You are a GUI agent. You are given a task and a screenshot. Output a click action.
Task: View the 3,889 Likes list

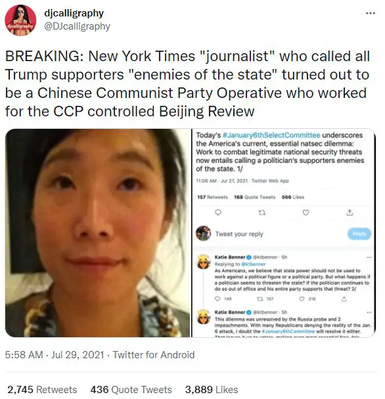point(212,390)
